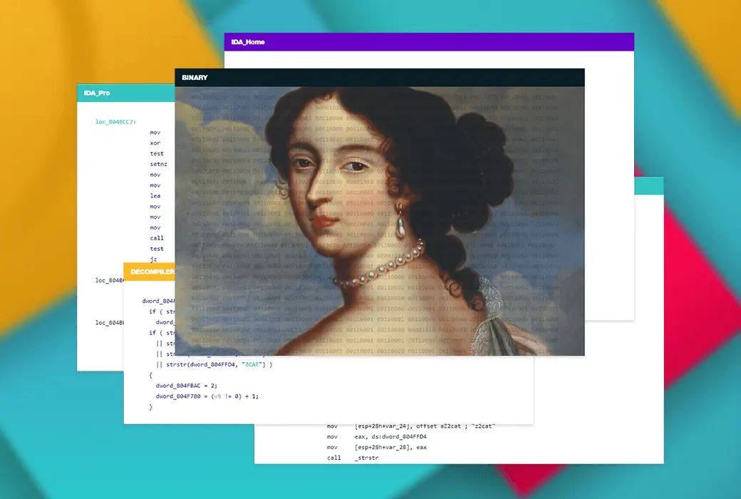Click the dword_804F780 = (v9 != 0) + 1; line
Viewport: 741px width, 499px height.
pyautogui.click(x=207, y=396)
